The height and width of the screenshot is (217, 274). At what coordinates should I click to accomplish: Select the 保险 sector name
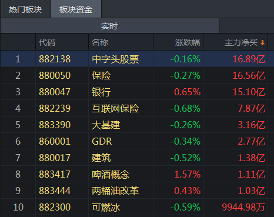[101, 75]
